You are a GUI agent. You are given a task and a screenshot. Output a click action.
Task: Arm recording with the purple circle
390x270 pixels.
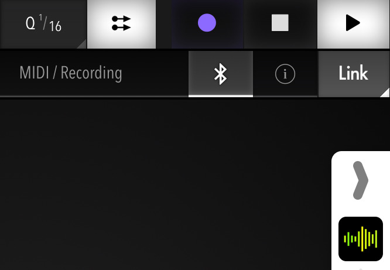point(207,23)
